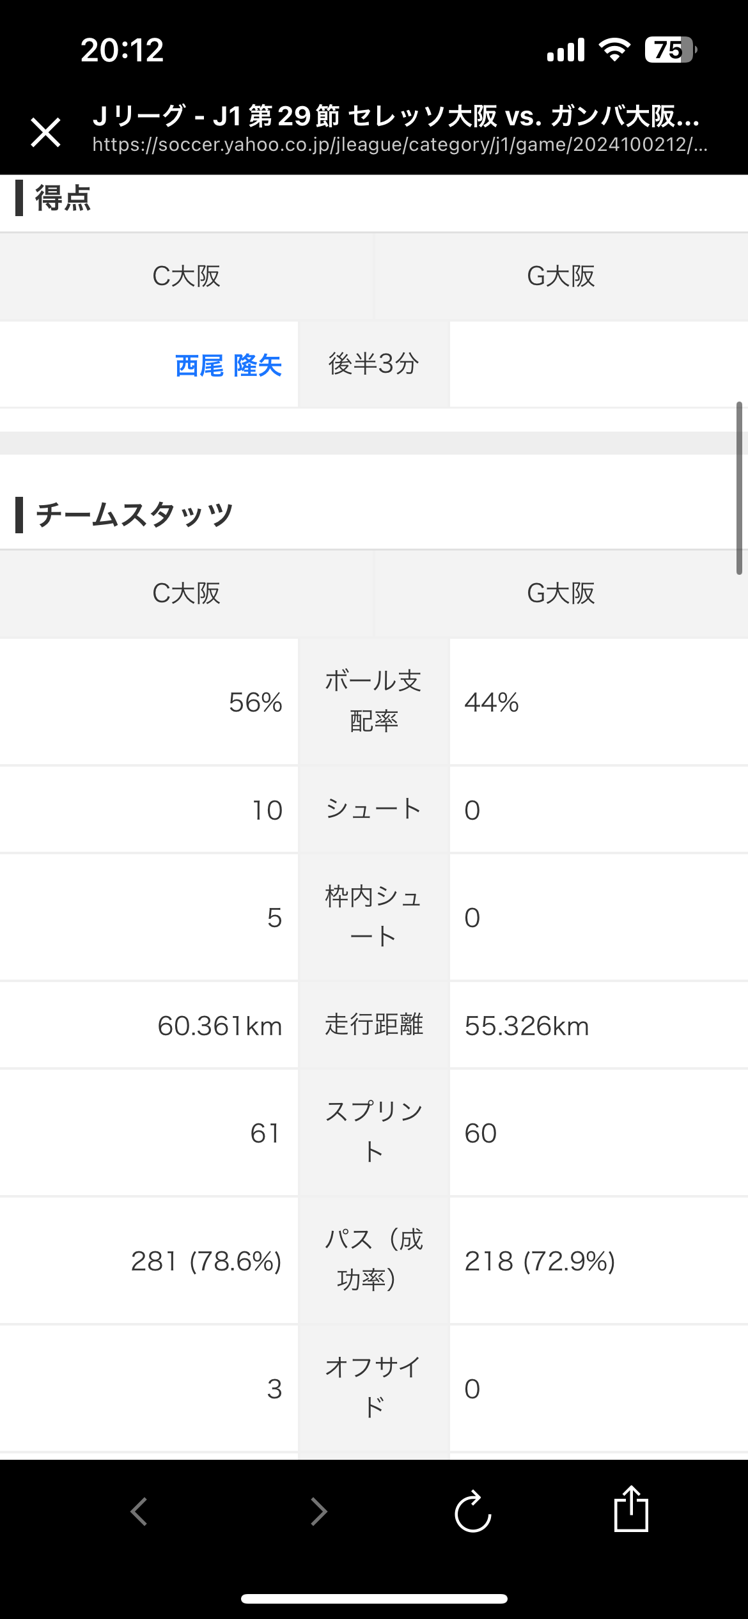Screen dimensions: 748x1619
Task: Tap the 走行距離 stat label
Action: [374, 1024]
